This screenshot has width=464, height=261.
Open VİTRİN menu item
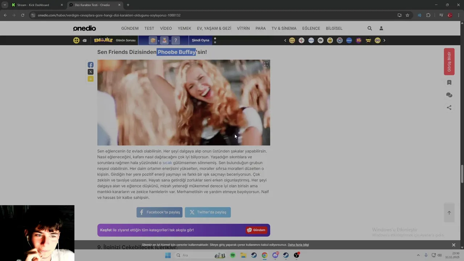(243, 28)
